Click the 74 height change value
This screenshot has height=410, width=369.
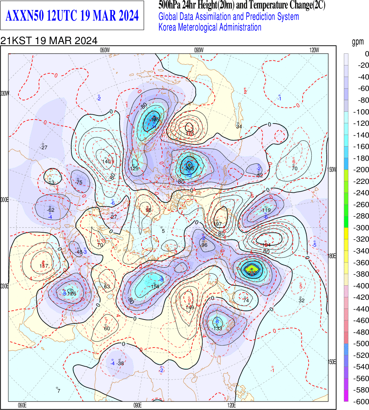(x=246, y=300)
